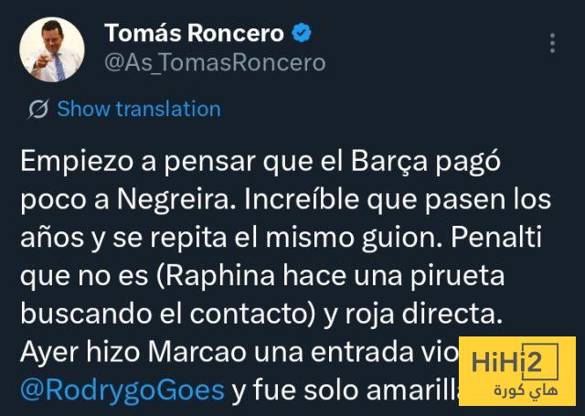Open the @RodrygoGoes mention
585x416 pixels.
coord(122,390)
